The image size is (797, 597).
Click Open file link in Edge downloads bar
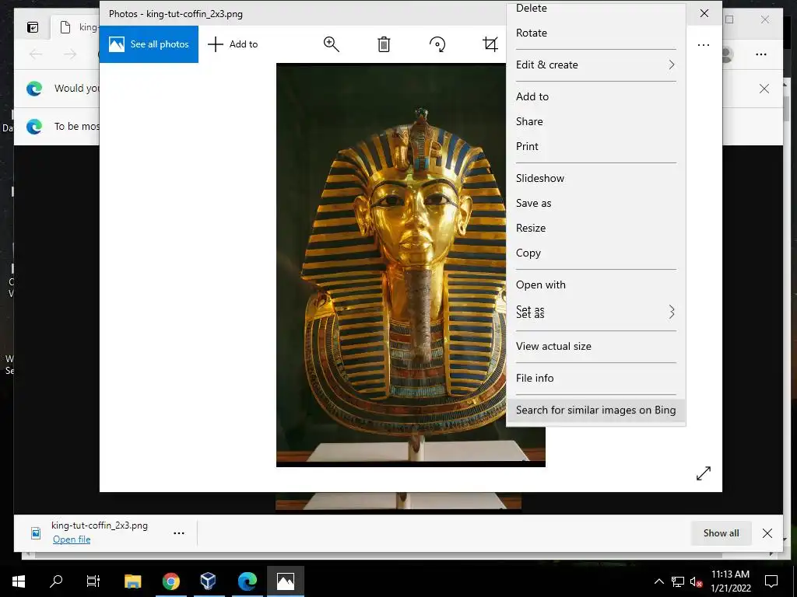[x=72, y=539]
